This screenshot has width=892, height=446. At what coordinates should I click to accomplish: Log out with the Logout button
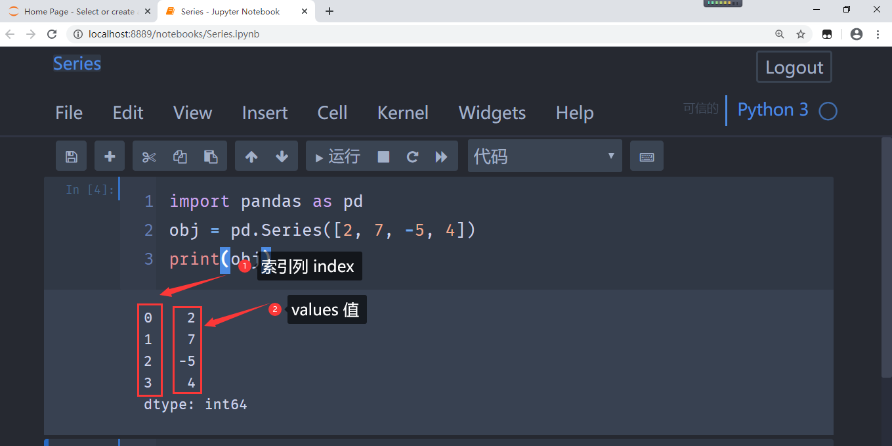(x=794, y=67)
